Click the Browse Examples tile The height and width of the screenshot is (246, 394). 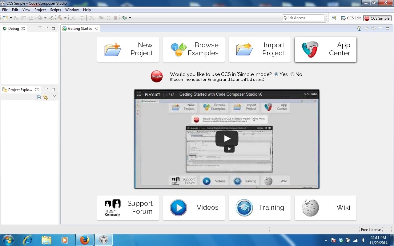tap(194, 50)
